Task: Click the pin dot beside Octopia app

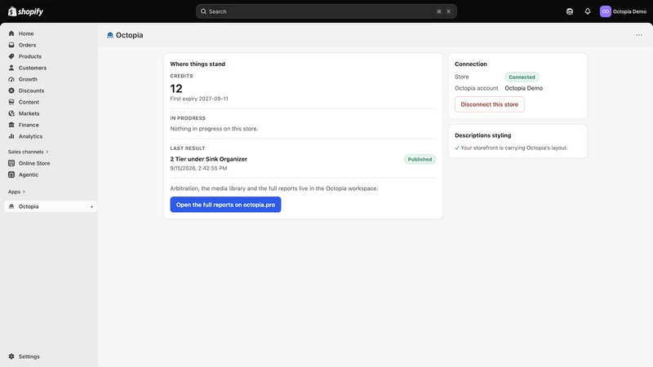Action: (91, 207)
